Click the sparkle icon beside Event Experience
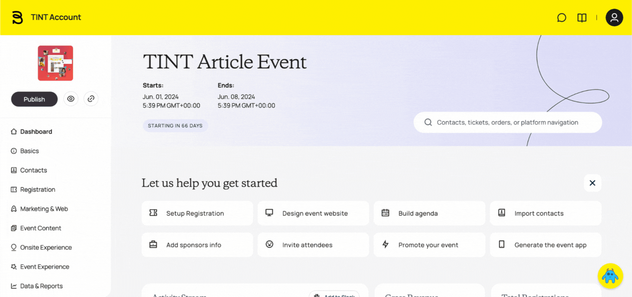The height and width of the screenshot is (297, 632). [14, 267]
